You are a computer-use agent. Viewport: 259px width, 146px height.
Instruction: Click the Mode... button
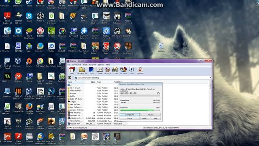[145, 118]
